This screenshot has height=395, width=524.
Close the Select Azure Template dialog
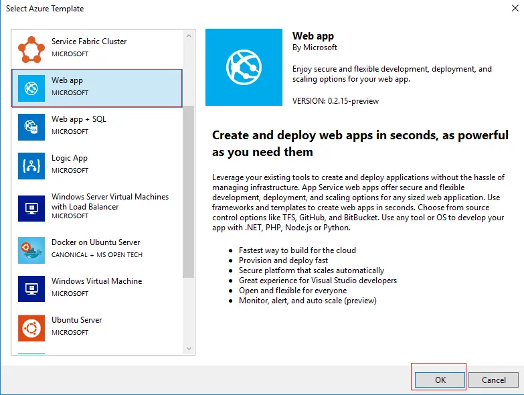point(515,8)
